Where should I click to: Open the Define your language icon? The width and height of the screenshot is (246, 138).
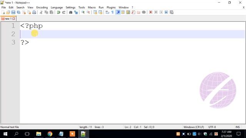coord(123,12)
